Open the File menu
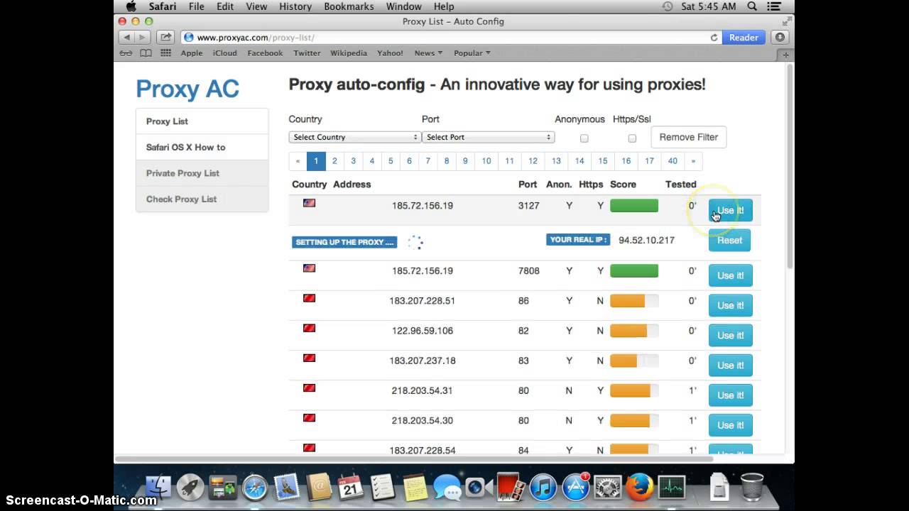 196,6
